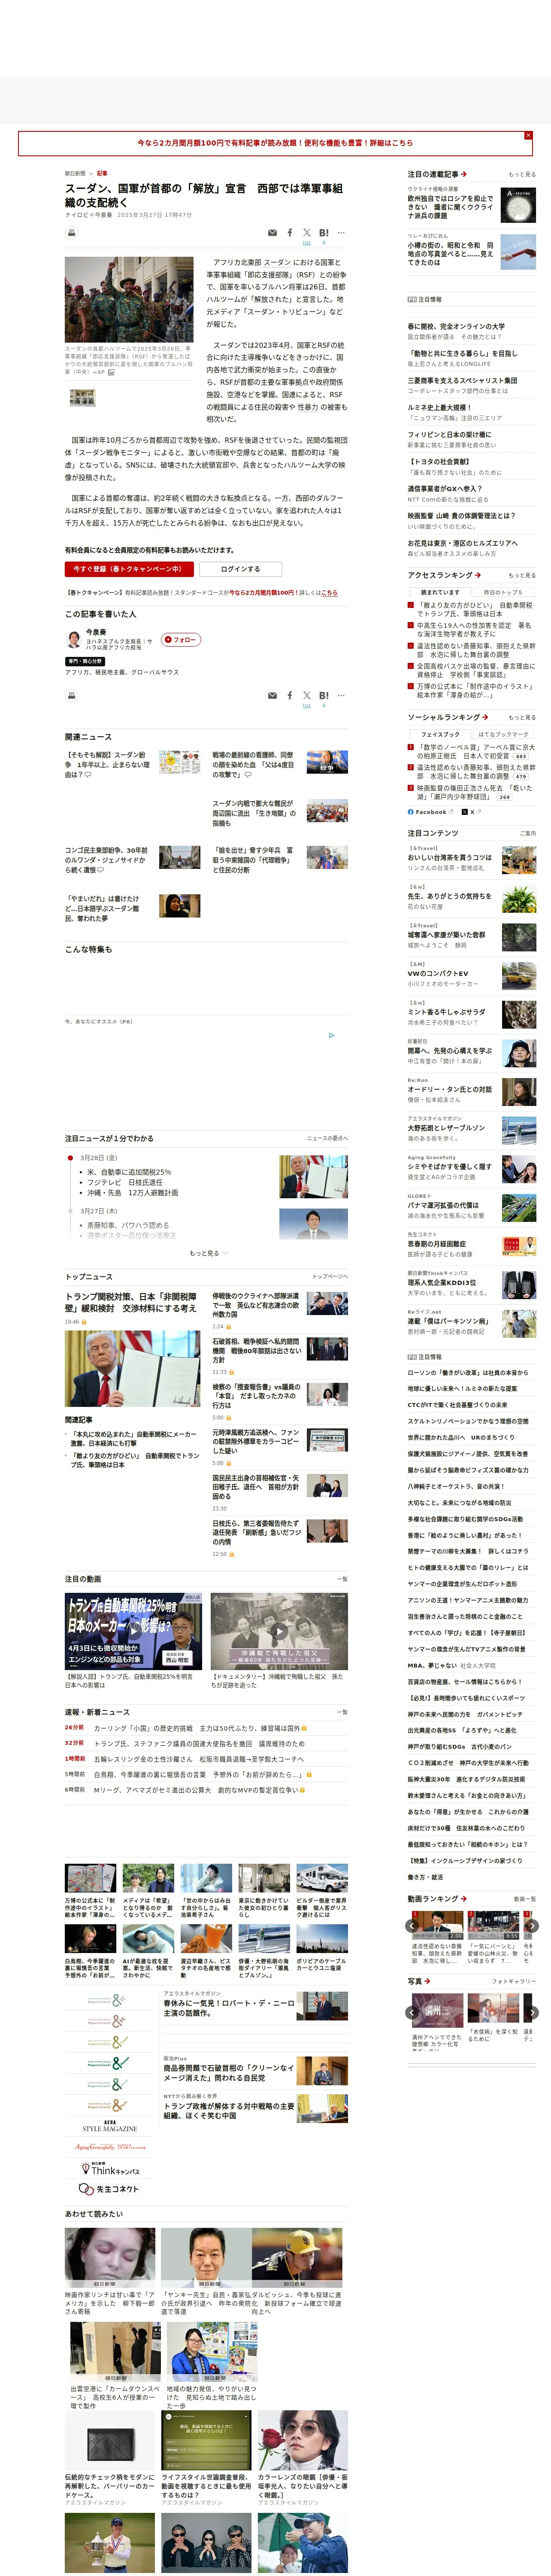Click the アクセスランキング heading arrow
551x2576 pixels.
point(478,575)
